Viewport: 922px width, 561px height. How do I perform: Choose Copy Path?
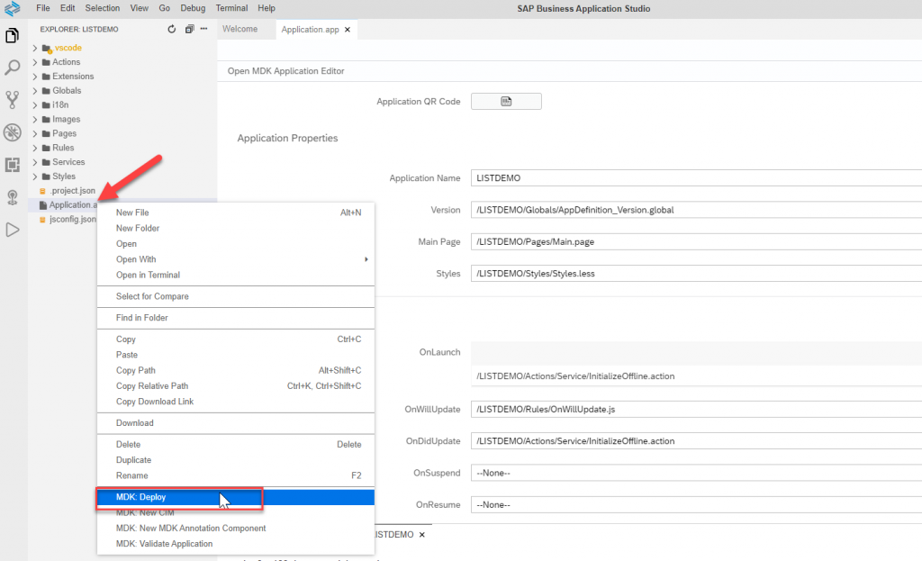pyautogui.click(x=236, y=370)
